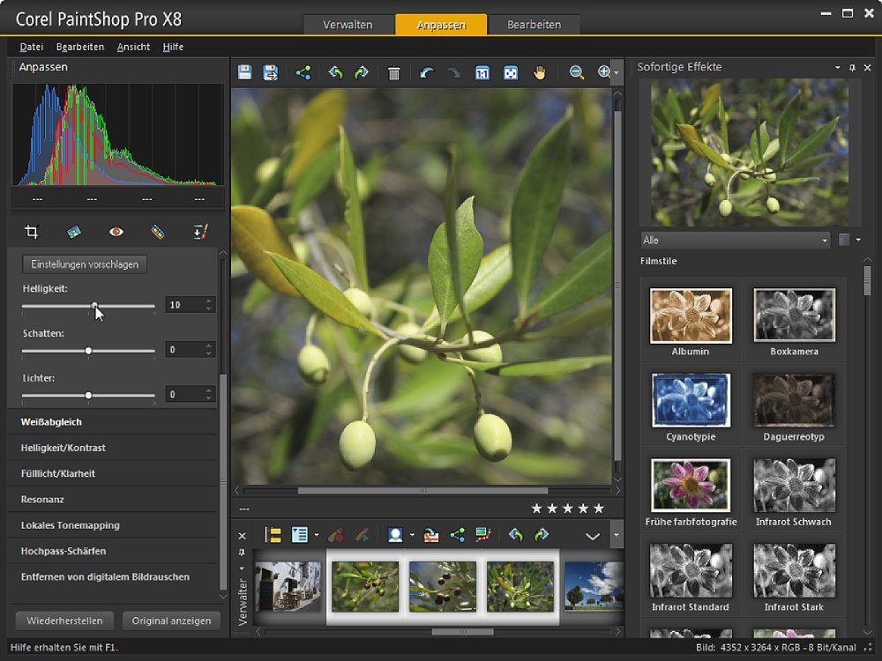Click the Delete trash icon
Viewport: 882px width, 661px height.
(393, 73)
